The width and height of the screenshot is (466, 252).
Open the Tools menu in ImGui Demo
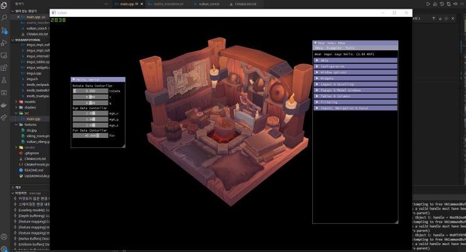[x=349, y=48]
